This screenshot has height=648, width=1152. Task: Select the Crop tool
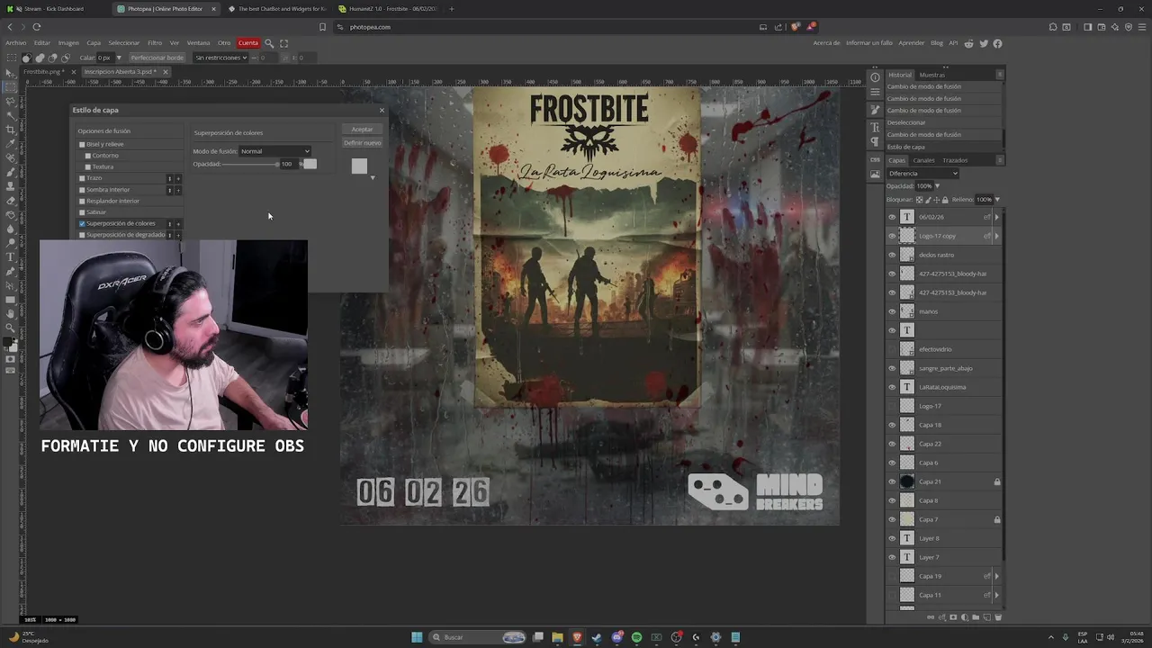[10, 130]
